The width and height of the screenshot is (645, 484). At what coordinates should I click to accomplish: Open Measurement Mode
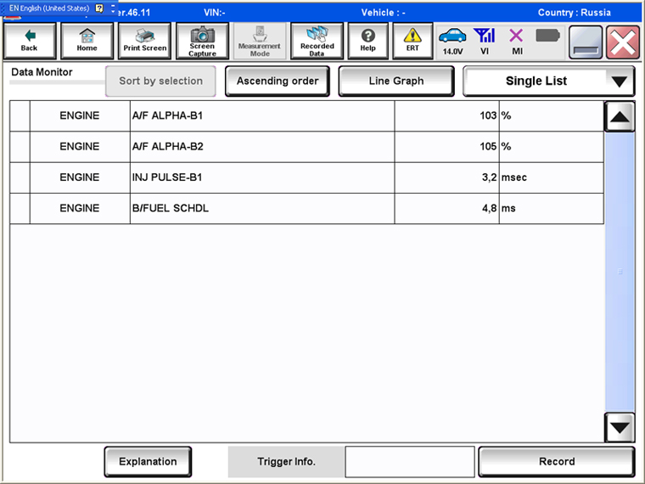[260, 41]
